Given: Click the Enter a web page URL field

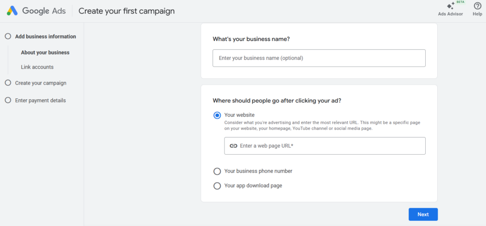Looking at the screenshot, I should coord(330,146).
